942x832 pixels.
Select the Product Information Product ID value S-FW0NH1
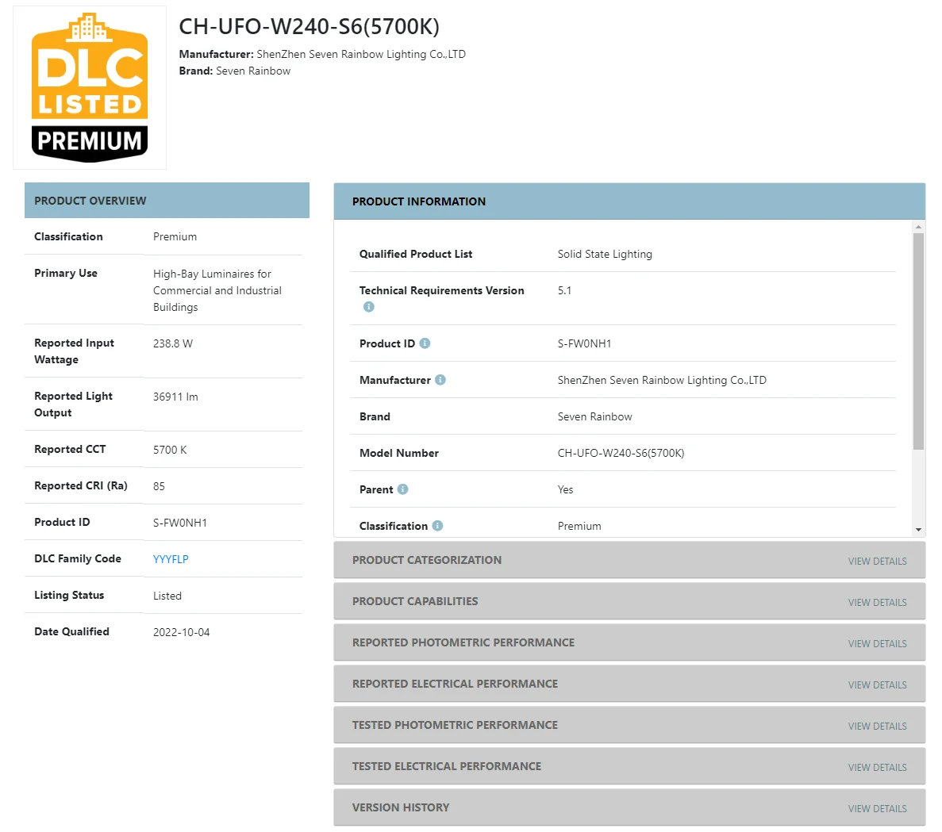[584, 344]
